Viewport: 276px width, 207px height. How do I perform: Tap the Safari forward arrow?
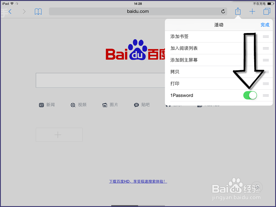(24, 12)
